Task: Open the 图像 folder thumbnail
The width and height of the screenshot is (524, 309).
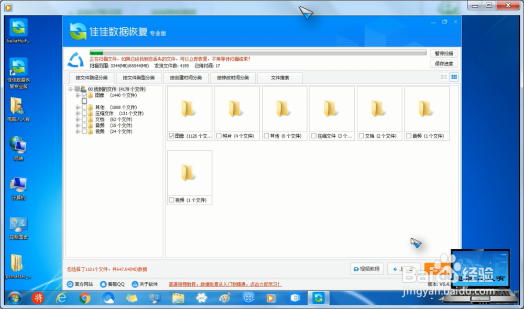Action: (190, 109)
